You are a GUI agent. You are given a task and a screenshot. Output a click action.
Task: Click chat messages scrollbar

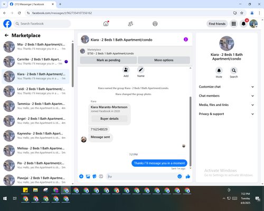(190, 131)
